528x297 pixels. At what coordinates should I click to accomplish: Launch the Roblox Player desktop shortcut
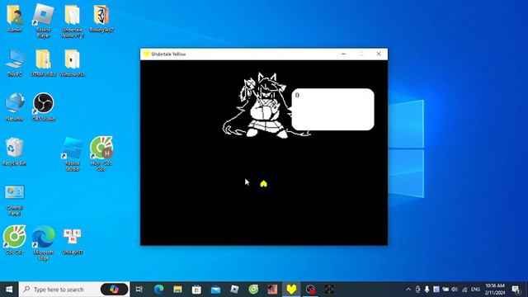coord(44,20)
